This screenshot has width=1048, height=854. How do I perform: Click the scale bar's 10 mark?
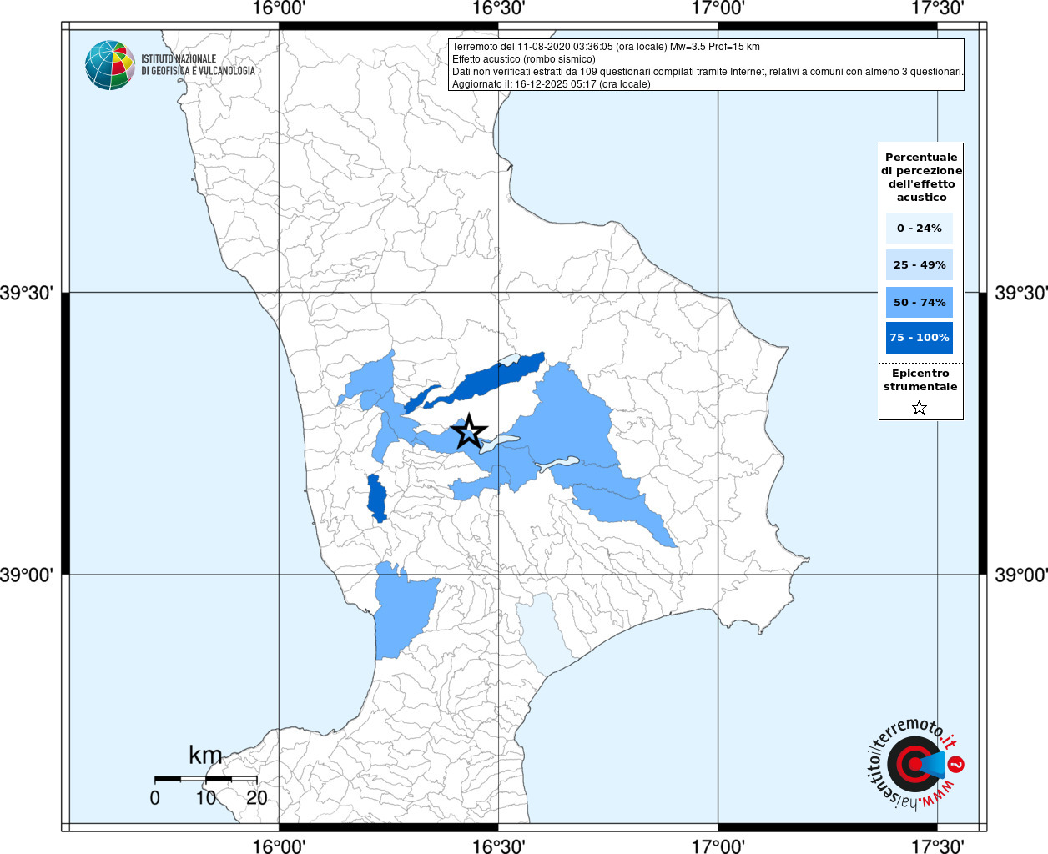coord(206,797)
